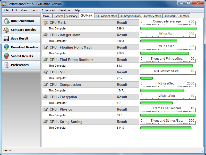Click the Submit Results globe upload icon
The height and width of the screenshot is (155, 206).
[x=6, y=56]
